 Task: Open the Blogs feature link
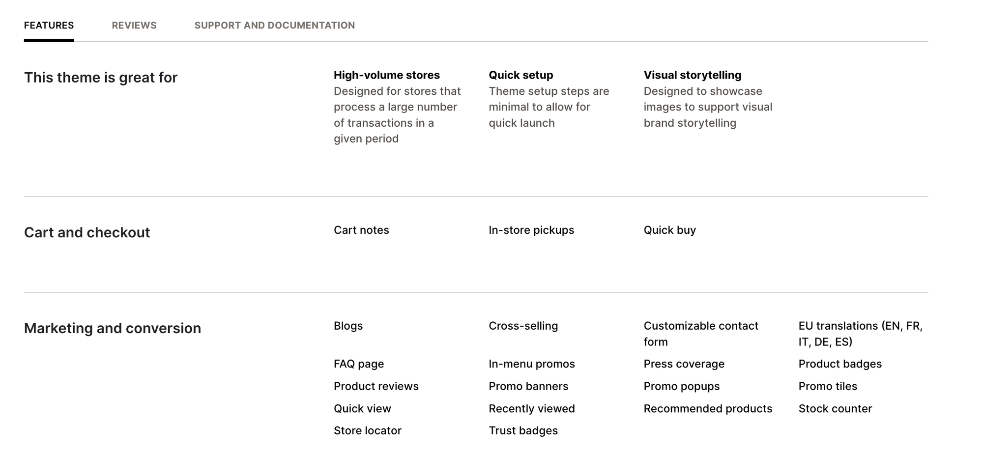[x=348, y=325]
